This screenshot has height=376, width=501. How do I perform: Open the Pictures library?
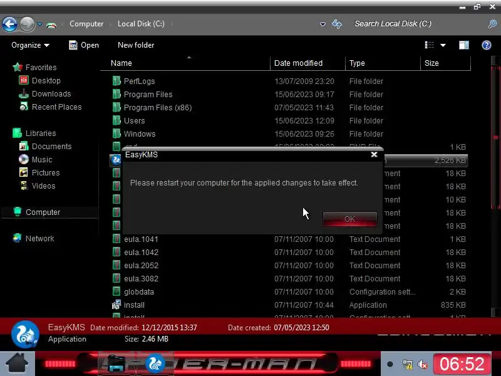(45, 173)
